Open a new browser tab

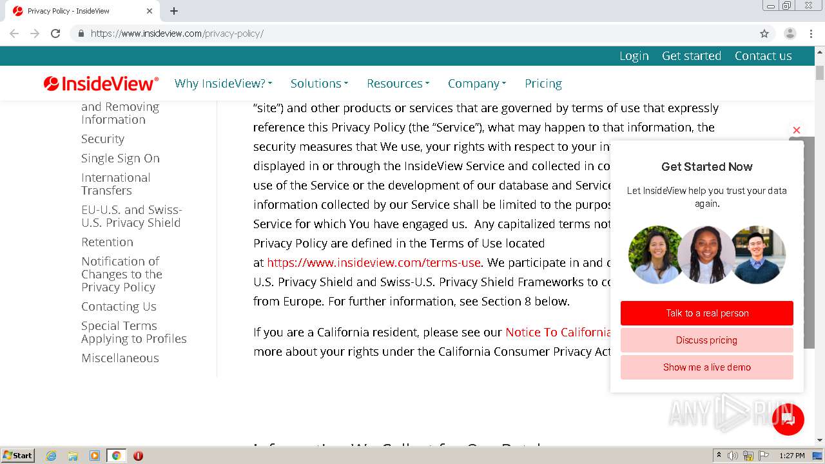[x=174, y=11]
